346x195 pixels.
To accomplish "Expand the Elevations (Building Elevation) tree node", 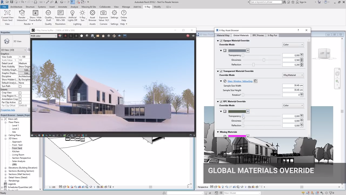I will [5, 168].
